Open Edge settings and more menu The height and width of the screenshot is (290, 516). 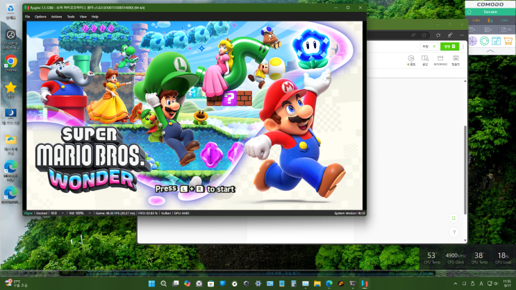[462, 35]
